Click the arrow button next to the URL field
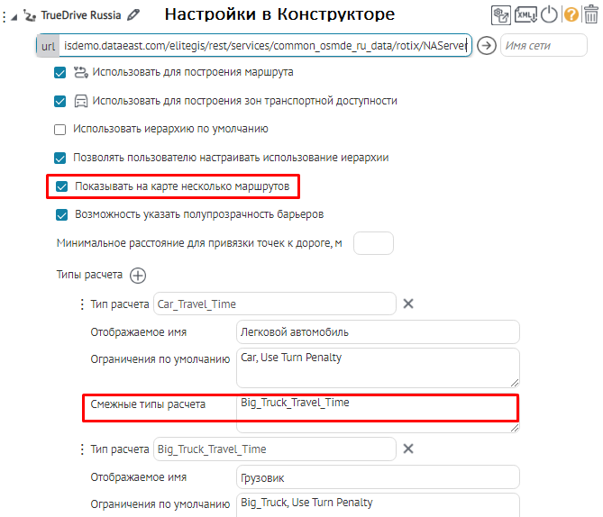603x517 pixels. (x=487, y=46)
